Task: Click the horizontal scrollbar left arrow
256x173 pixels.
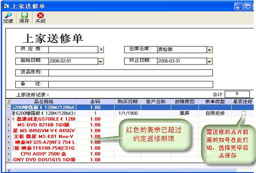Action: click(9, 171)
